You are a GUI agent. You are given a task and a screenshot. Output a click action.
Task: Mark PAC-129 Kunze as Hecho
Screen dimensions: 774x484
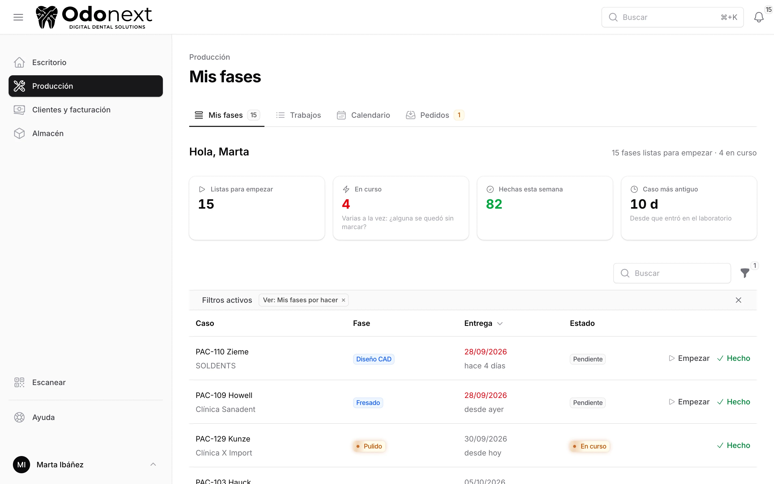point(733,445)
